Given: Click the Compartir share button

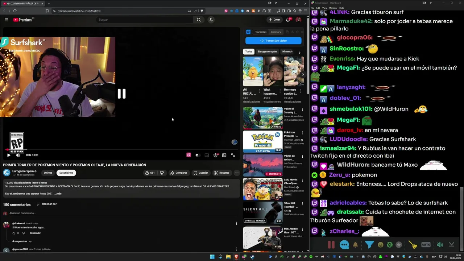Looking at the screenshot, I should [179, 173].
